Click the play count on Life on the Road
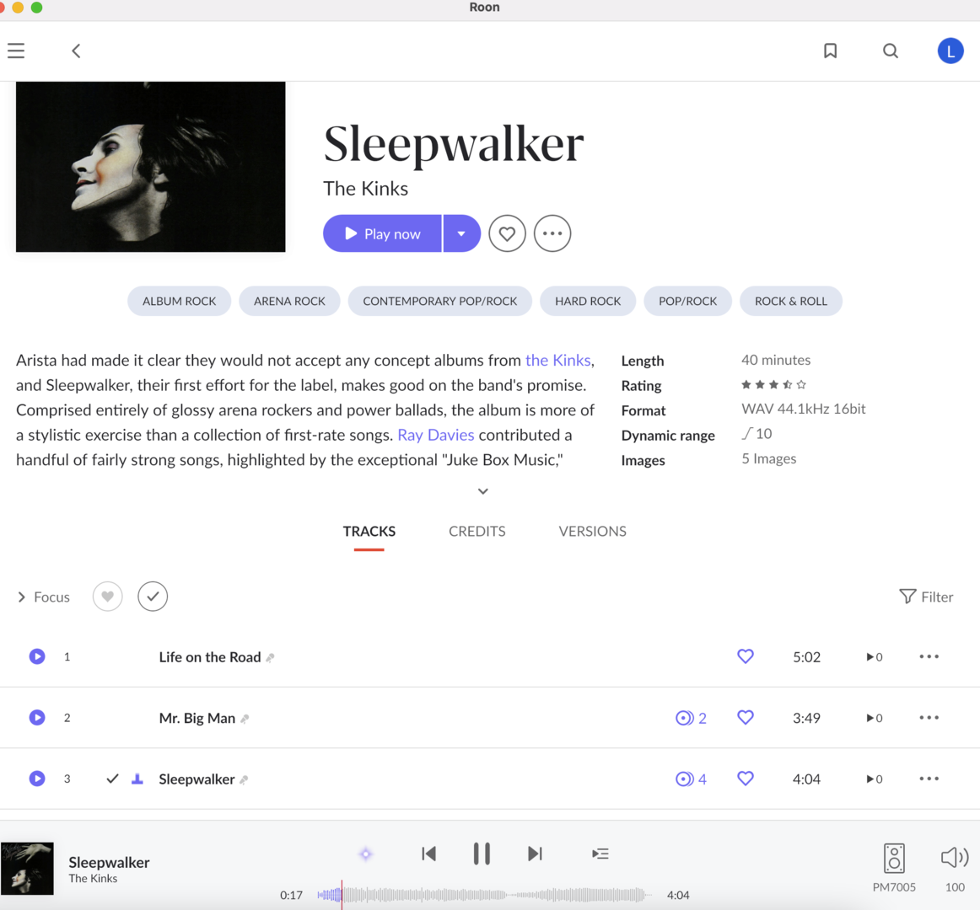The image size is (980, 910). (x=875, y=657)
